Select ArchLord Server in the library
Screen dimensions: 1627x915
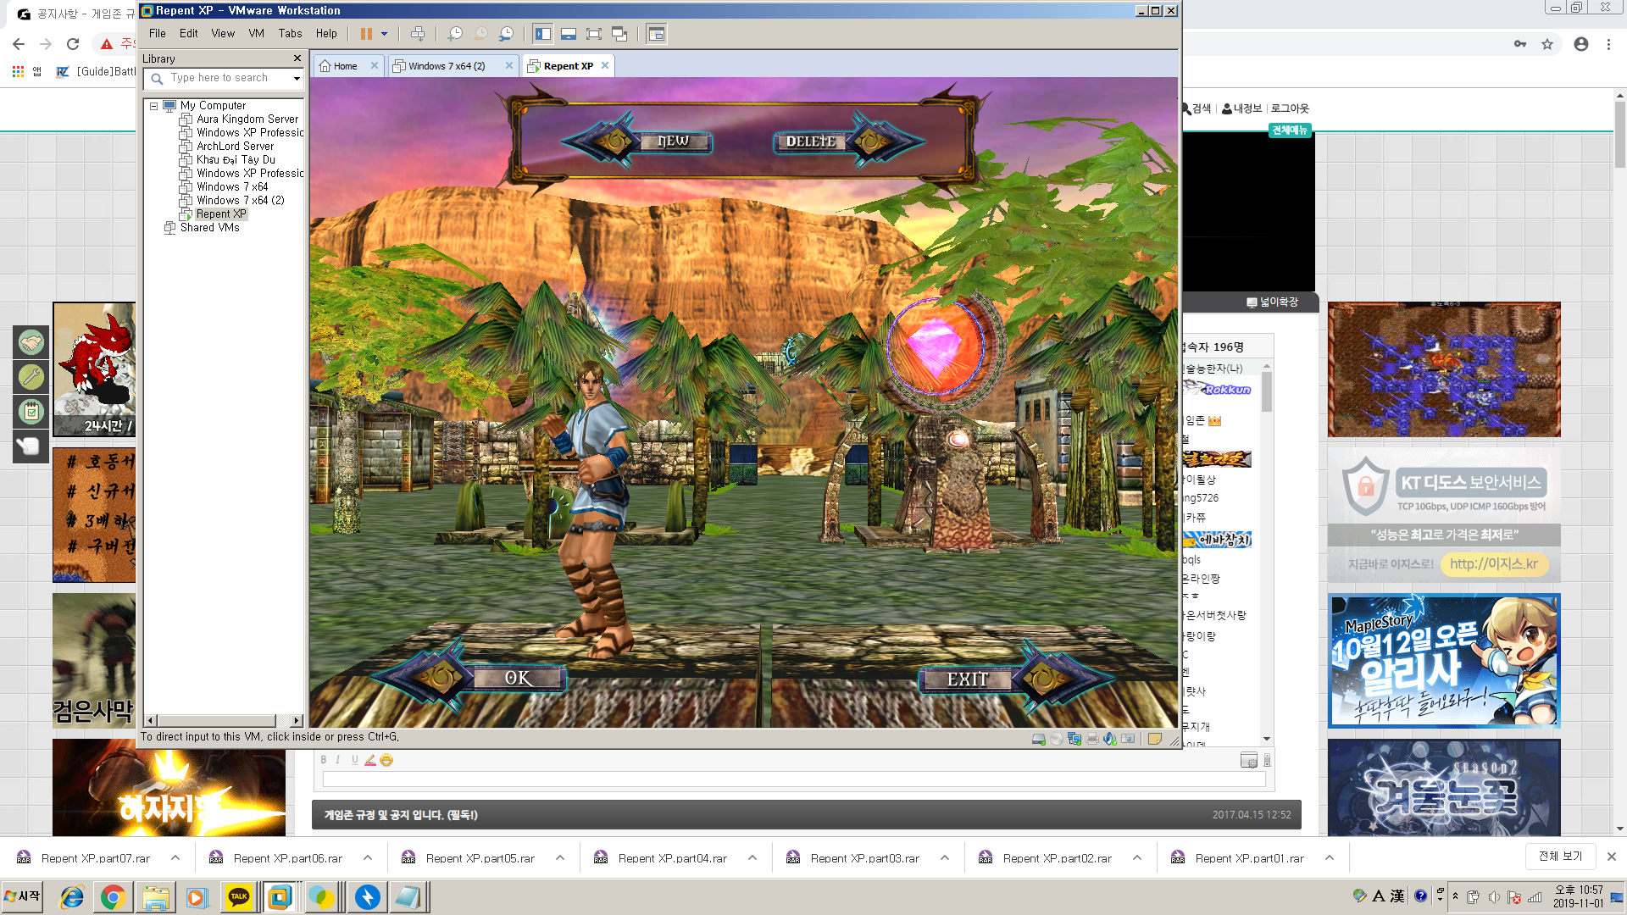pos(235,146)
